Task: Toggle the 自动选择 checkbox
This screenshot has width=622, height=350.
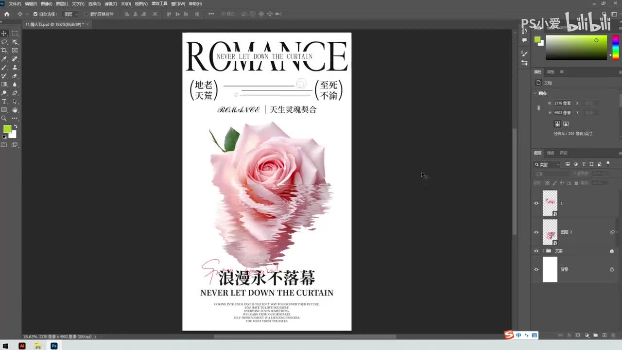Action: [35, 14]
